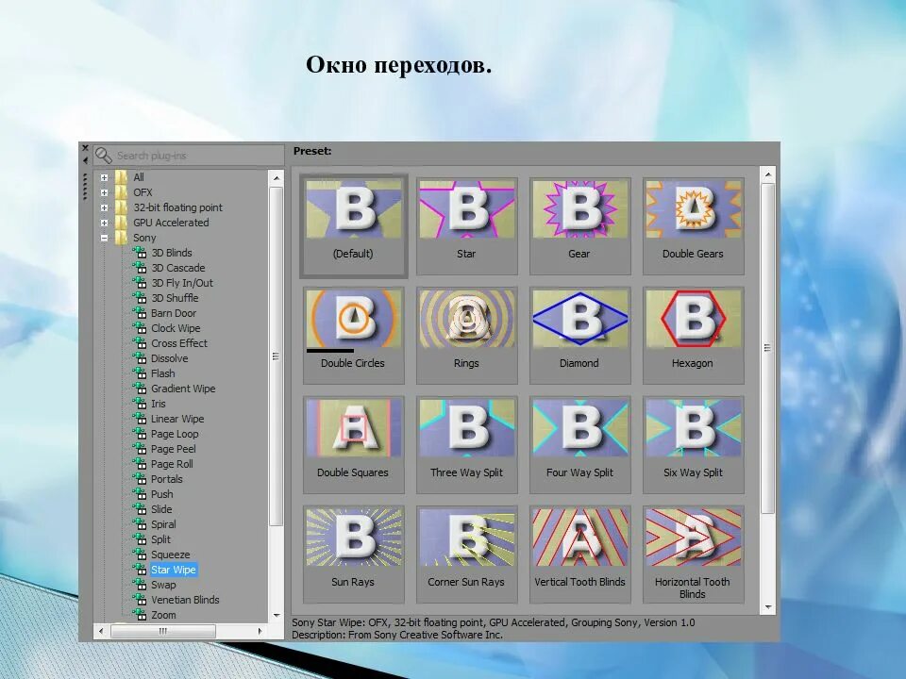
Task: Click the Star Wipe transition icon
Action: tap(142, 570)
